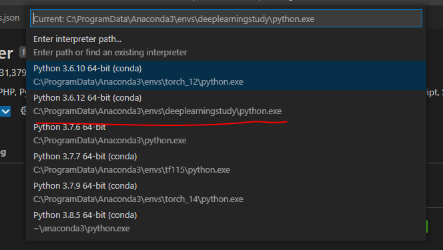Pick Python 3.7.7 tf115 conda interpreter
This screenshot has width=443, height=250.
[x=226, y=163]
